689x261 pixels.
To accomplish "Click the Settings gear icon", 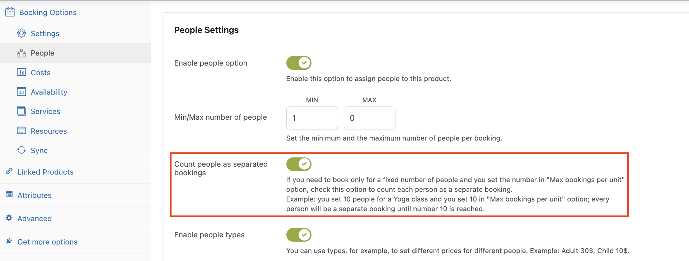I will (22, 33).
